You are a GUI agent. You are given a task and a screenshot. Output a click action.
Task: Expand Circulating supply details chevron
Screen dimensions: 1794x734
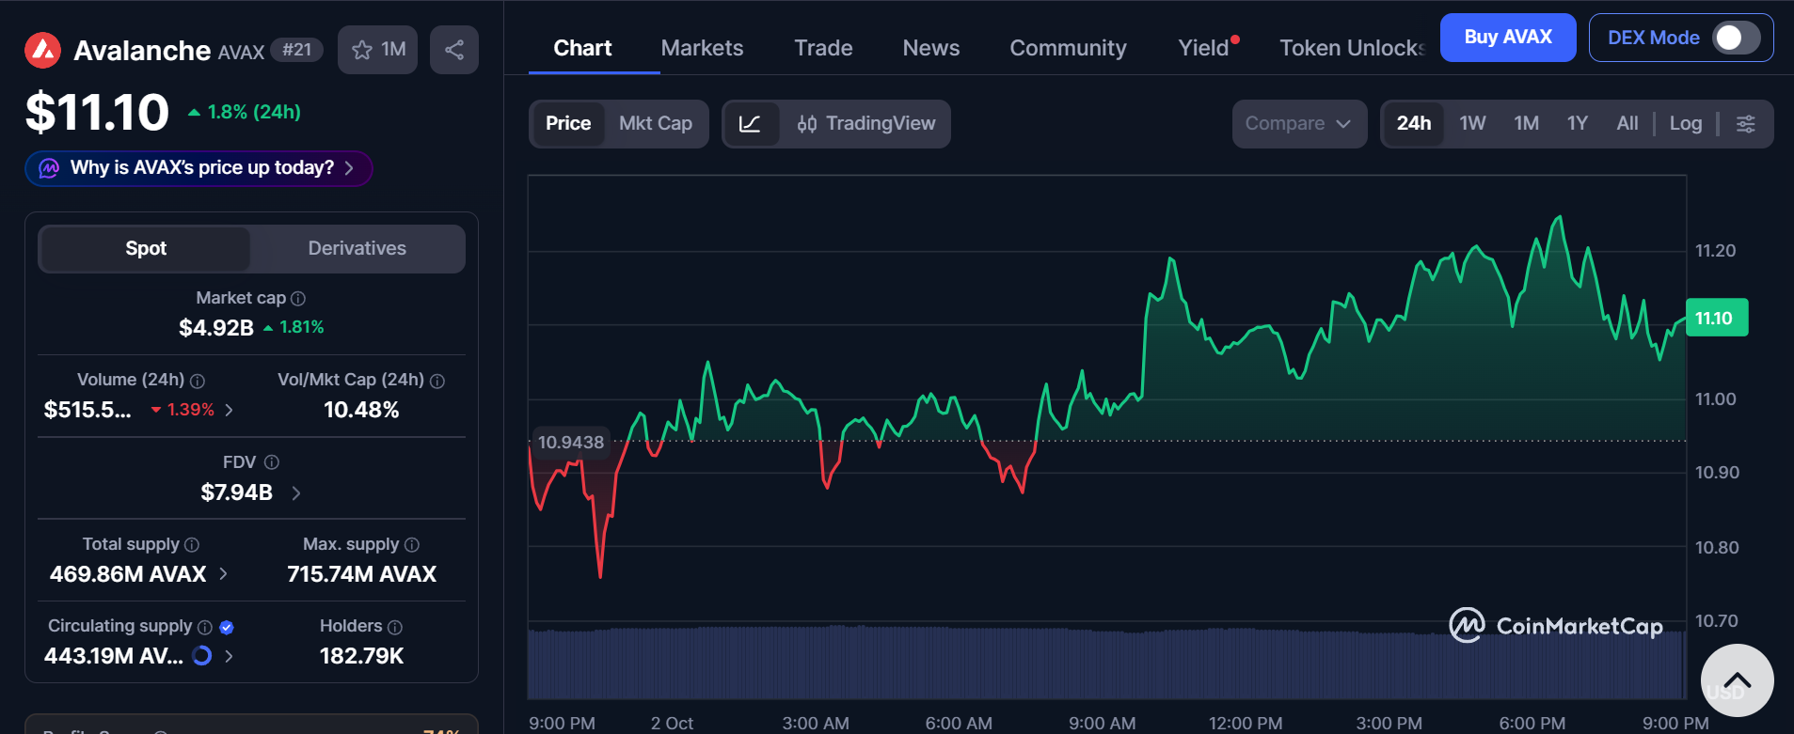[x=229, y=656]
